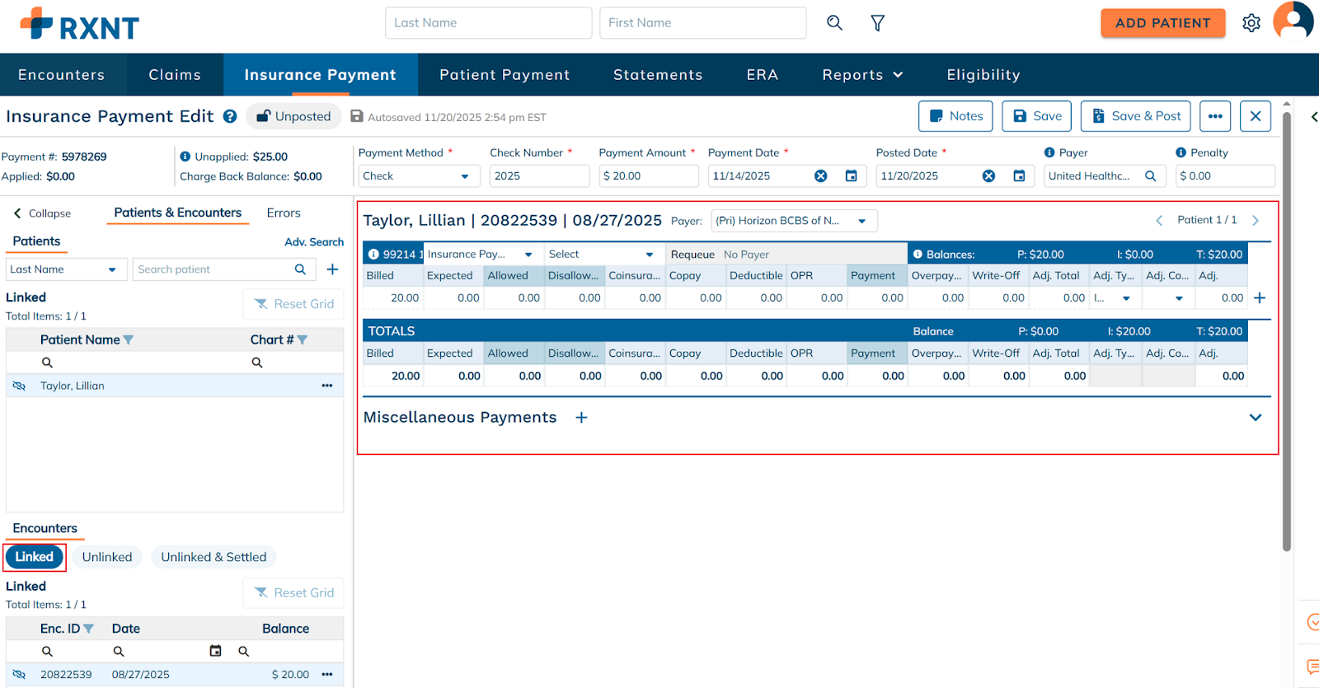Click the ADD PATIENT button
The width and height of the screenshot is (1319, 688).
[1162, 23]
